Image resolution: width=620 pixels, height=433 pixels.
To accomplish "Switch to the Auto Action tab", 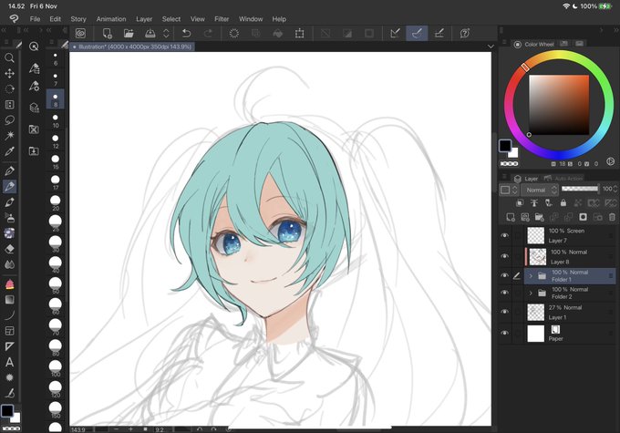I will pos(564,179).
